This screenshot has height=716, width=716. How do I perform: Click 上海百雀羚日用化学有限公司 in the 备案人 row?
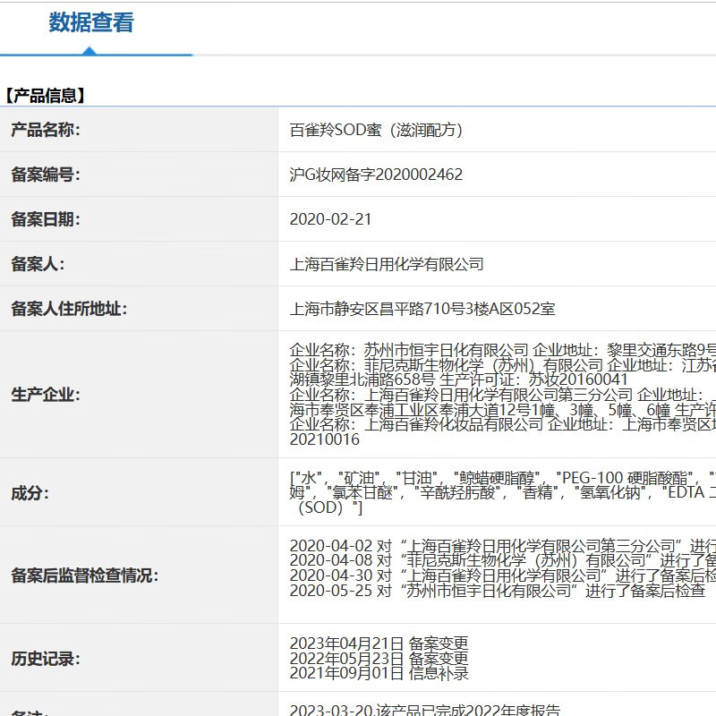[x=387, y=264]
